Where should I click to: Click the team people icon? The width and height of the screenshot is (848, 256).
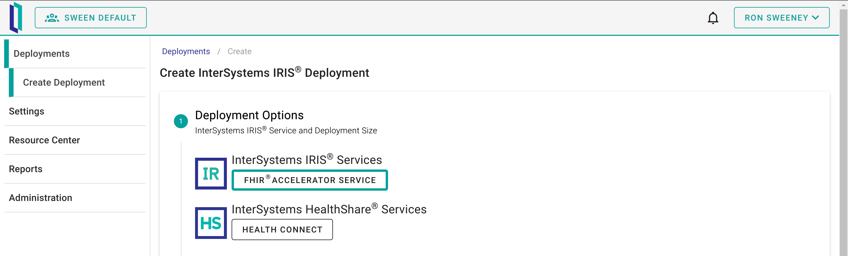[x=52, y=18]
